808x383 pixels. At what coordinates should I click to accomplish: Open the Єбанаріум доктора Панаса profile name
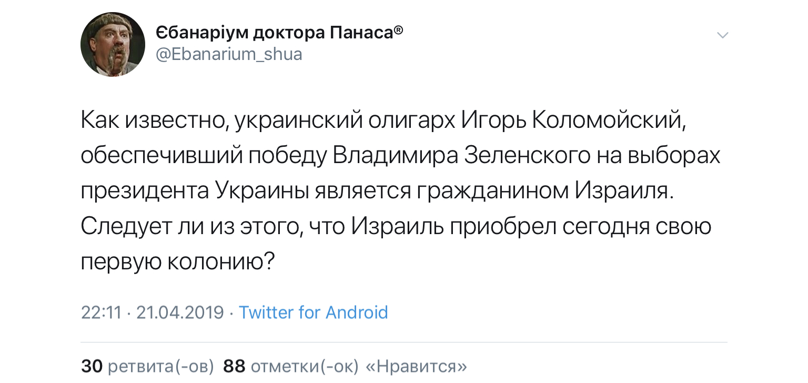point(274,33)
